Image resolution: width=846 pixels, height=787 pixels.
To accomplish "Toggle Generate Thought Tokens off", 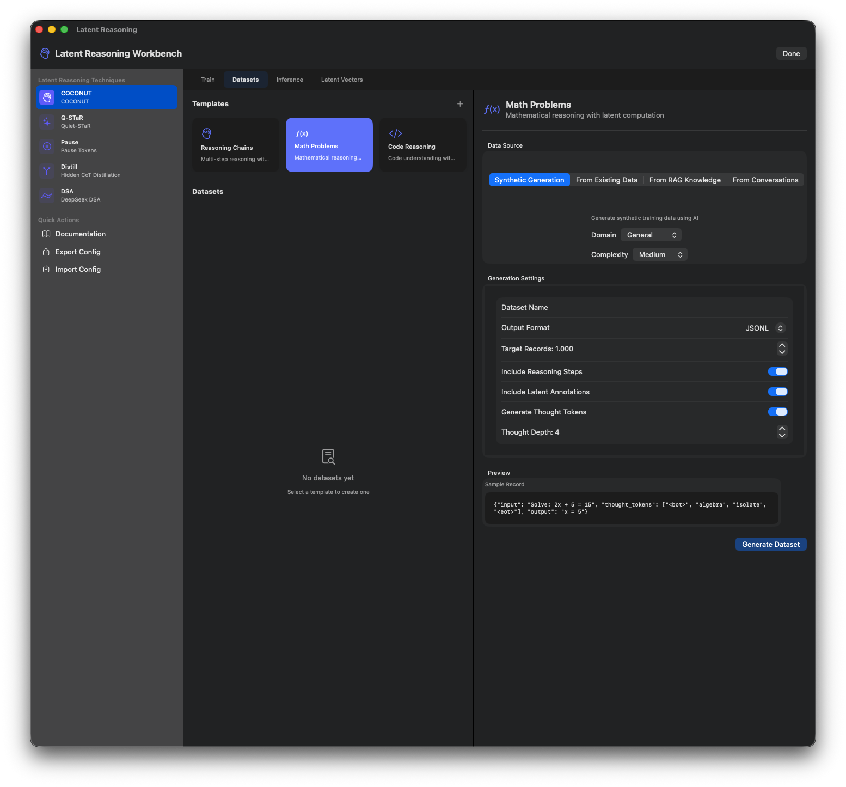I will [x=777, y=411].
